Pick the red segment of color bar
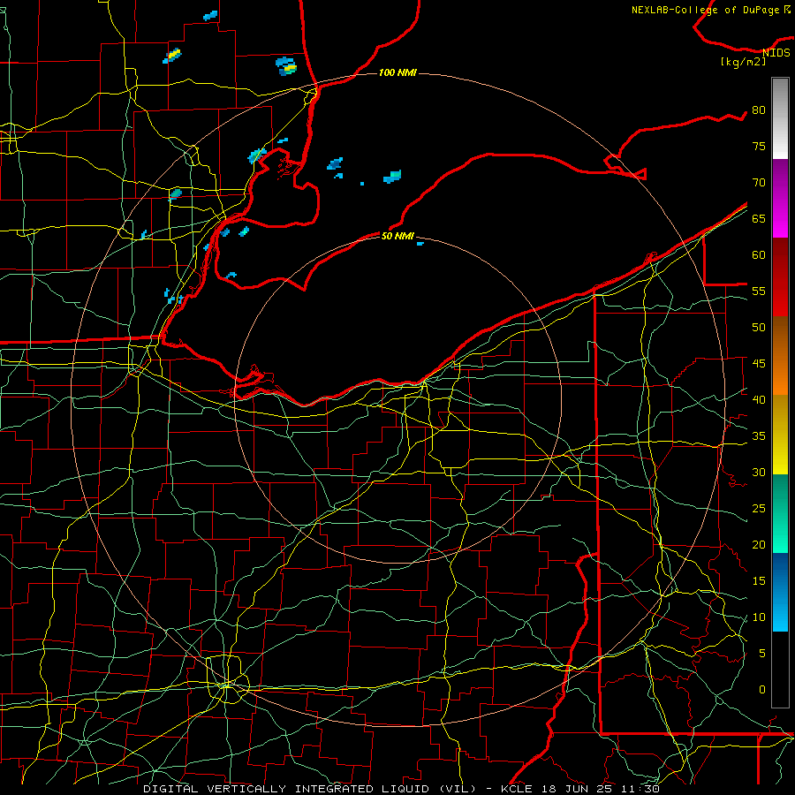Screen dimensions: 795x795 click(x=780, y=277)
